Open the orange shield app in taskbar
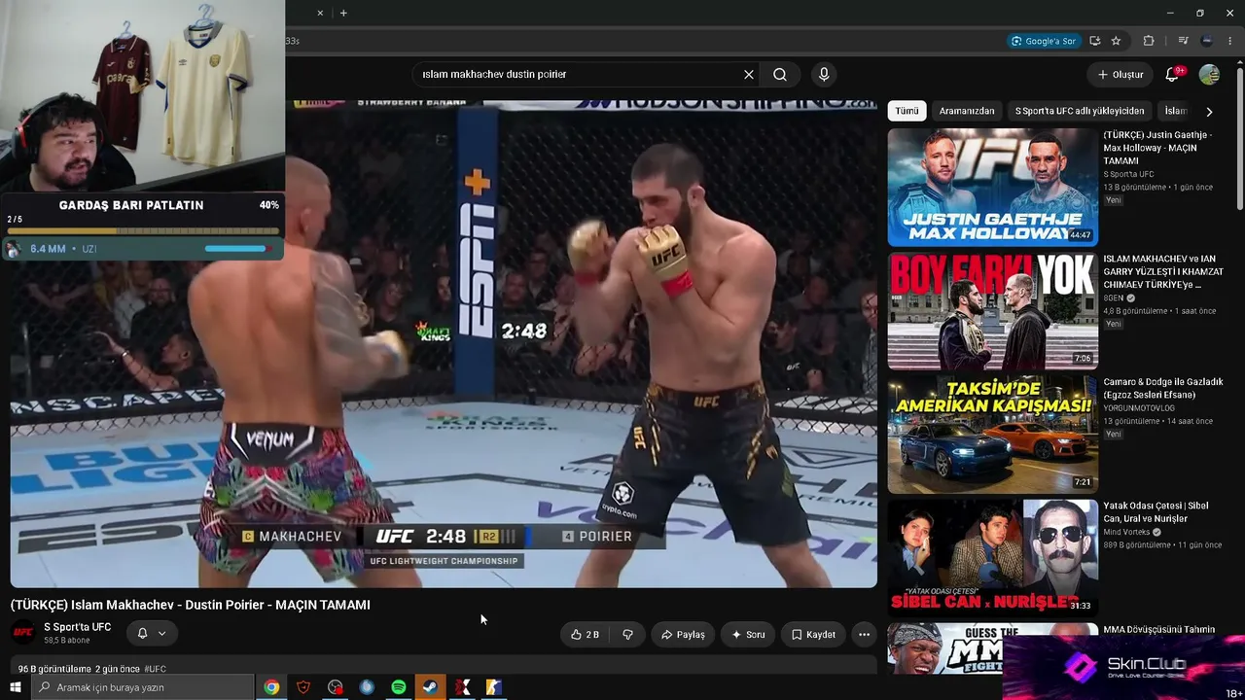This screenshot has height=700, width=1245. point(303,687)
